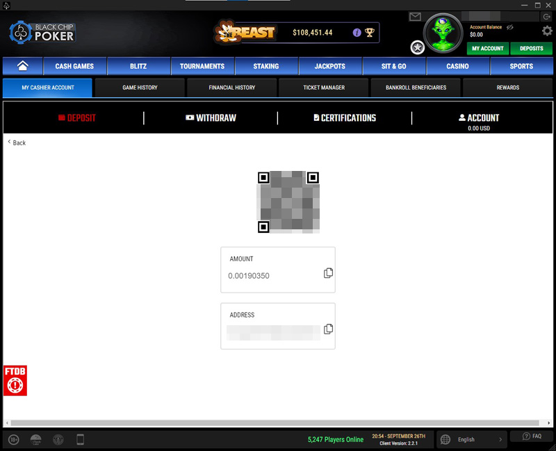The width and height of the screenshot is (556, 451).
Task: Open the Jackpots section
Action: tap(329, 66)
